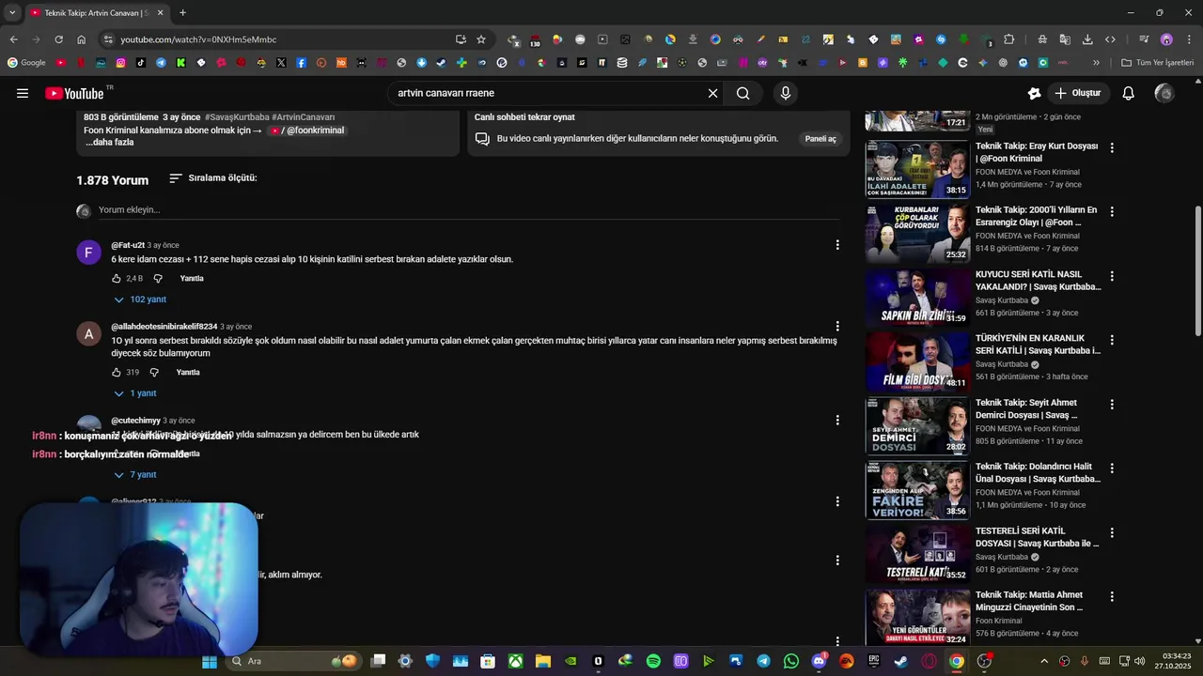Image resolution: width=1203 pixels, height=676 pixels.
Task: Clear the search box with the X icon
Action: point(712,93)
